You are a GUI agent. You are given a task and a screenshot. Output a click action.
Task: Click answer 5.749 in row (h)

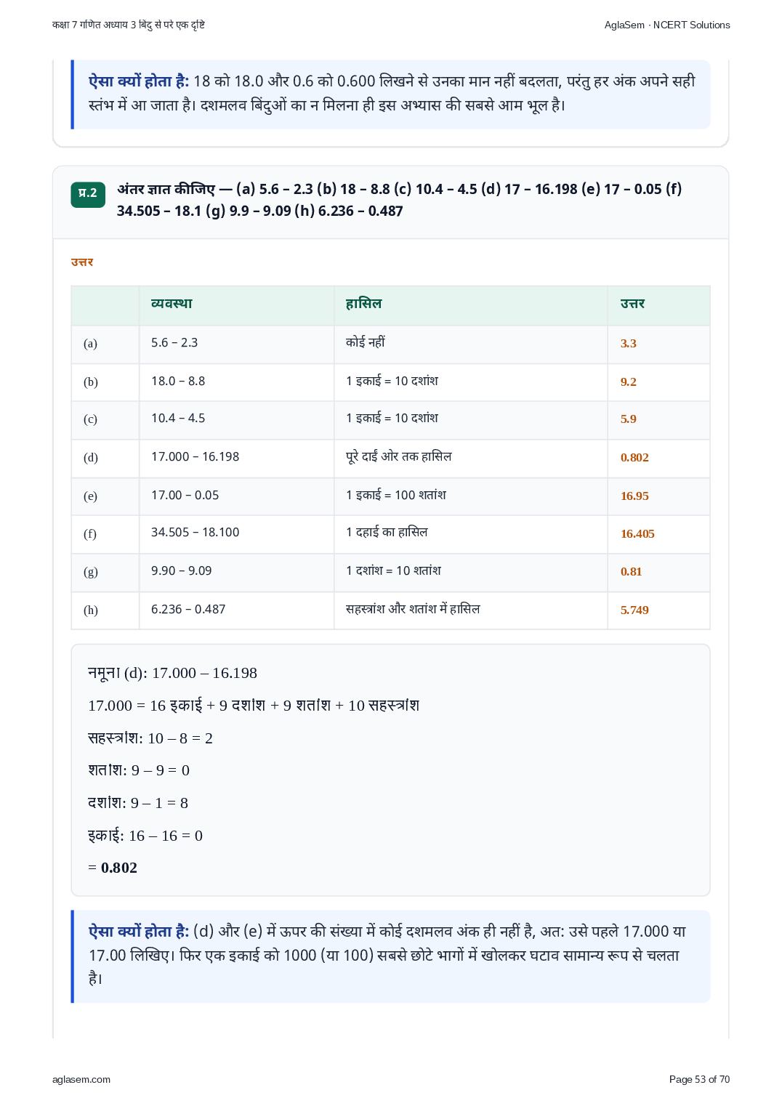click(x=634, y=610)
